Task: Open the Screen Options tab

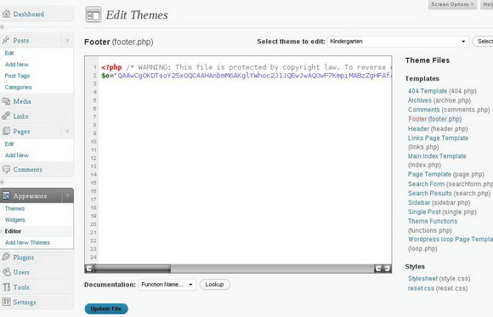Action: tap(452, 4)
